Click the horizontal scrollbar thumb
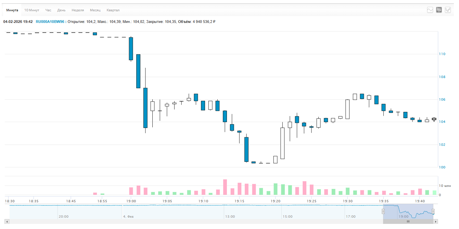This screenshot has height=229, width=459. (408, 222)
